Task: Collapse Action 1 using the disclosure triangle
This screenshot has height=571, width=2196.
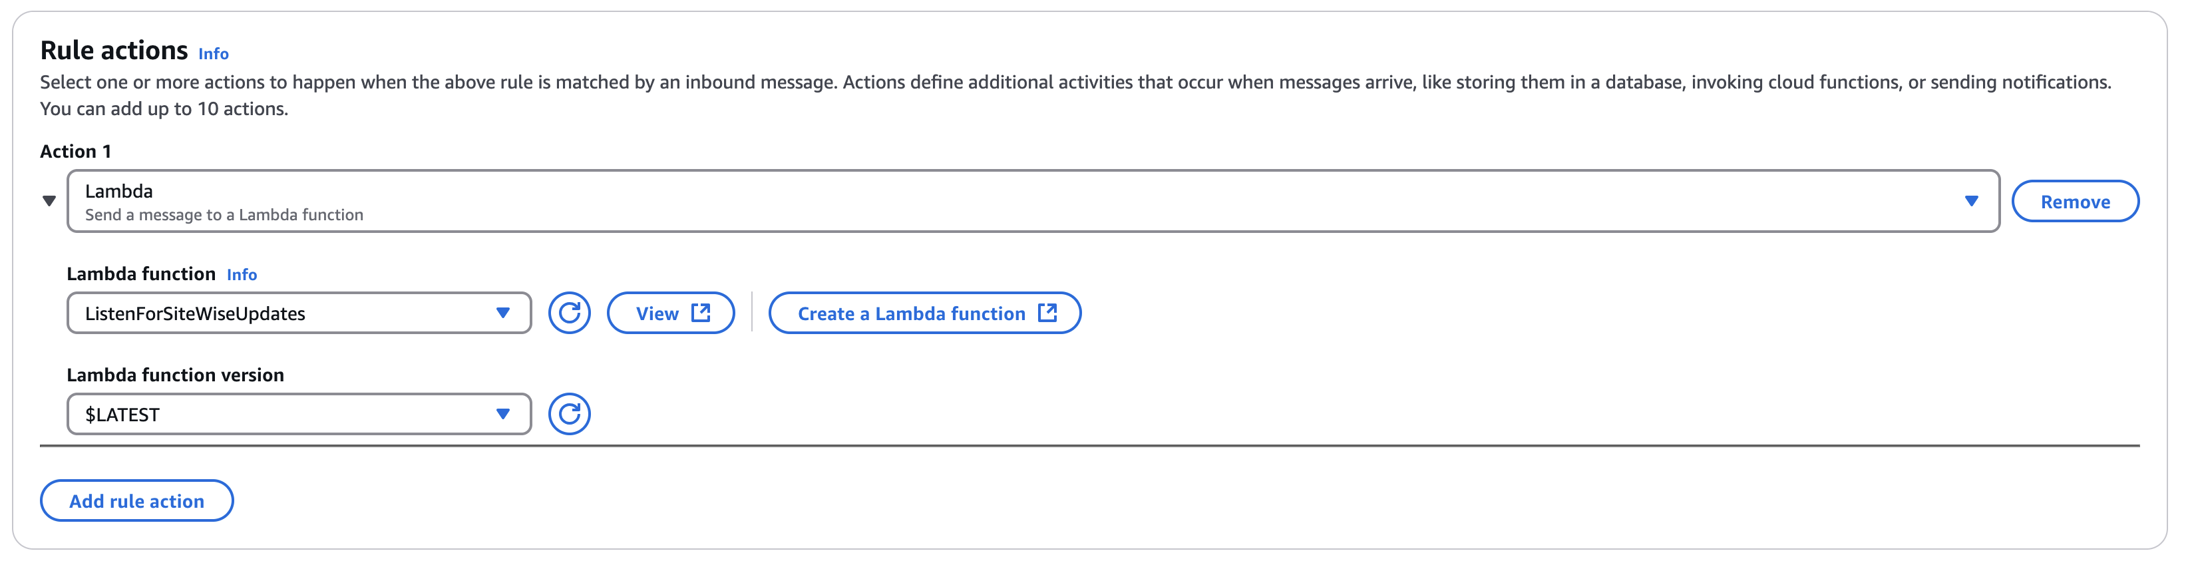Action: (x=51, y=201)
